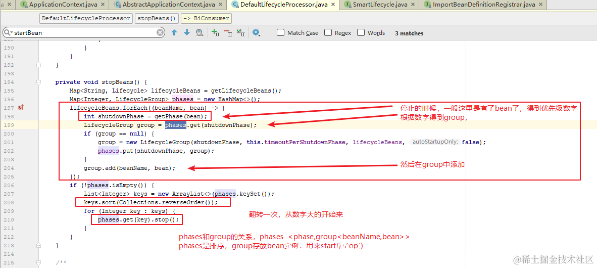Switch to the AbstractApplicationContext.java tab
Image resolution: width=597 pixels, height=268 pixels.
coord(169,5)
